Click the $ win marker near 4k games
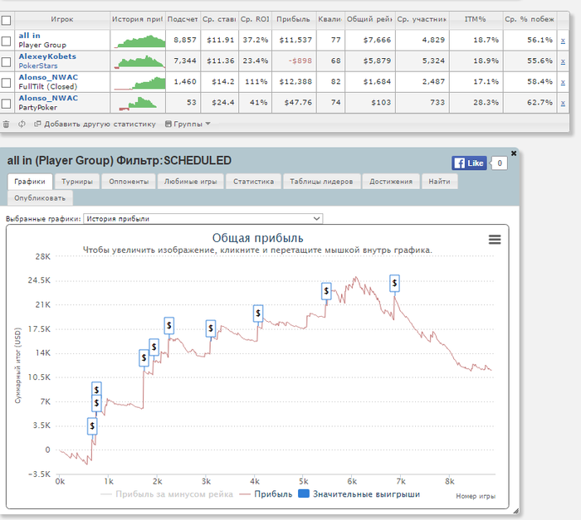Image resolution: width=581 pixels, height=520 pixels. 258,313
